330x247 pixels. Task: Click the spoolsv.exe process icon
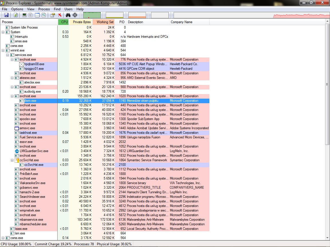tap(17, 119)
